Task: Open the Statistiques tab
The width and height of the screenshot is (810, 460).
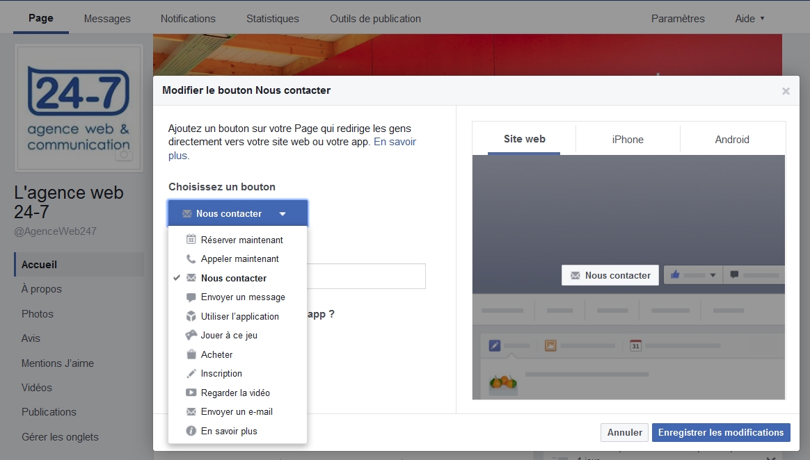Action: (x=273, y=19)
